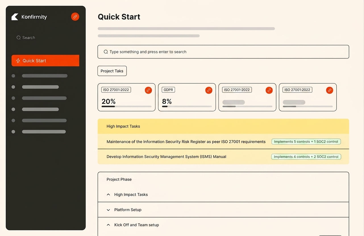Click the 8% value text
364x236 pixels.
[x=167, y=101]
